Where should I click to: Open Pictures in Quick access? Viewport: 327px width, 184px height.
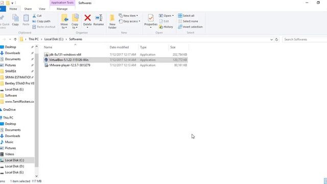(10, 65)
